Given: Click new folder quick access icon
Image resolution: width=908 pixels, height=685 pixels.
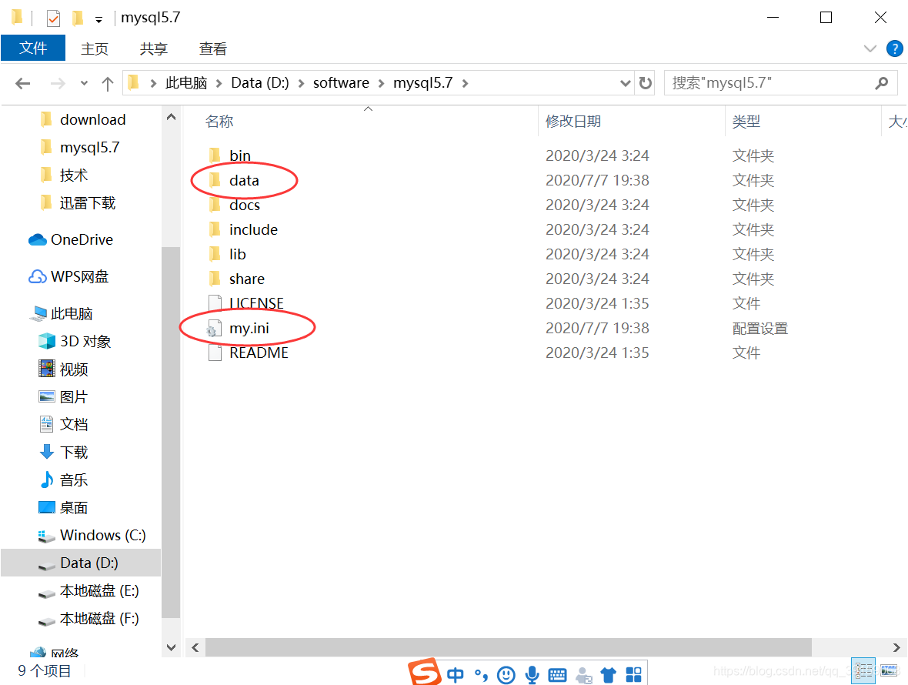Looking at the screenshot, I should [78, 18].
